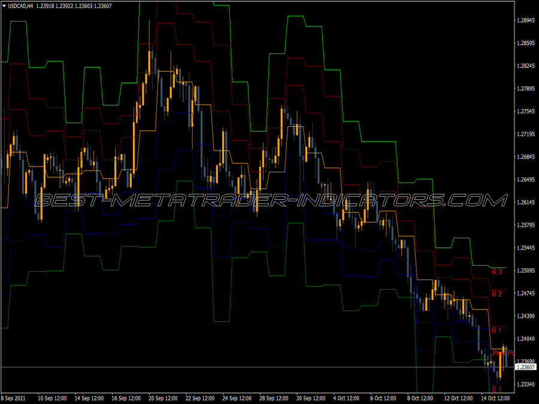Image resolution: width=539 pixels, height=404 pixels.
Task: Click price scale value 1.26145
Action: pyautogui.click(x=526, y=202)
